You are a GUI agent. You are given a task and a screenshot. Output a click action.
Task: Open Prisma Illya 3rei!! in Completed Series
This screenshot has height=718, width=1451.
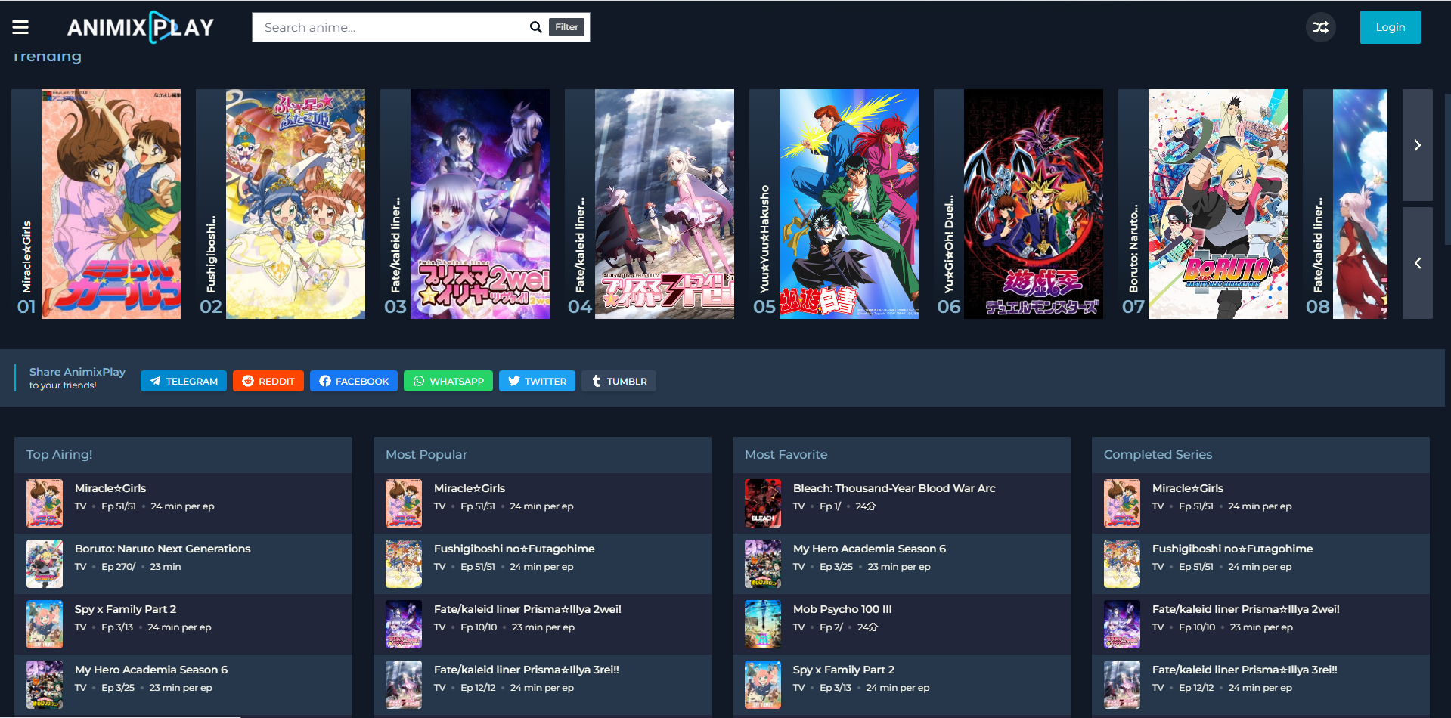tap(1245, 670)
